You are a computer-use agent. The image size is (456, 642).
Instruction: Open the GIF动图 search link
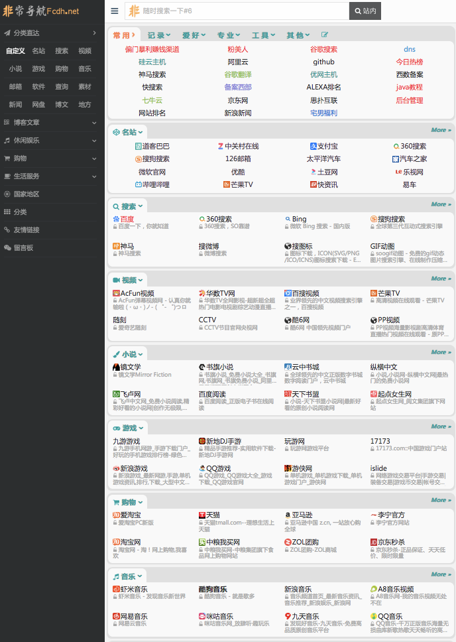point(382,246)
